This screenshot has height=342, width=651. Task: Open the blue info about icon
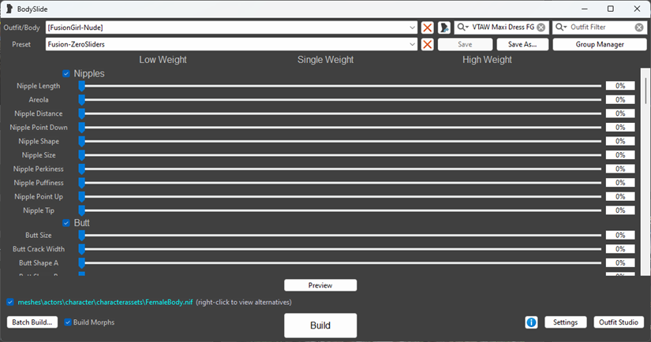click(x=532, y=322)
